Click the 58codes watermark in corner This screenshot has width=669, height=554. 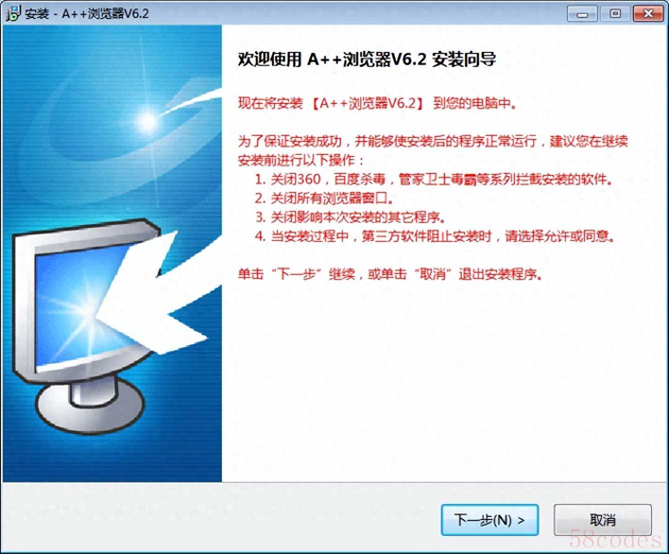pyautogui.click(x=615, y=539)
